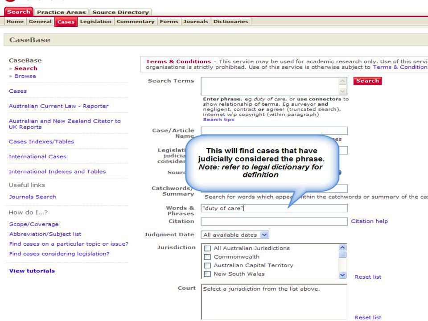Click the Citation input field
The width and height of the screenshot is (428, 321).
point(274,222)
